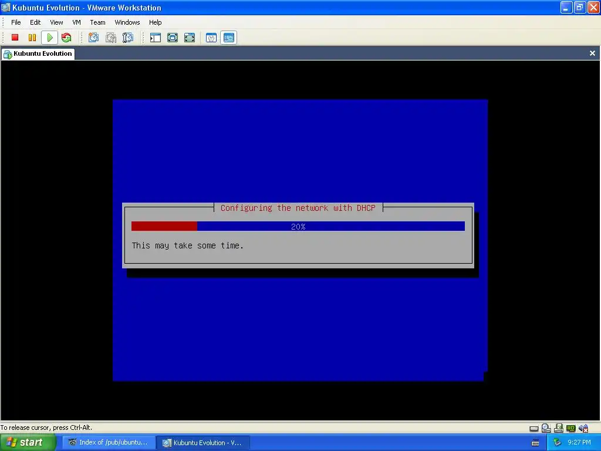This screenshot has width=601, height=451.
Task: Click the 20% DHCP progress bar
Action: (x=298, y=226)
